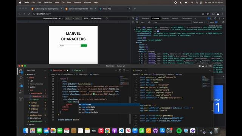Open the No throttling dropdown

pos(97,19)
